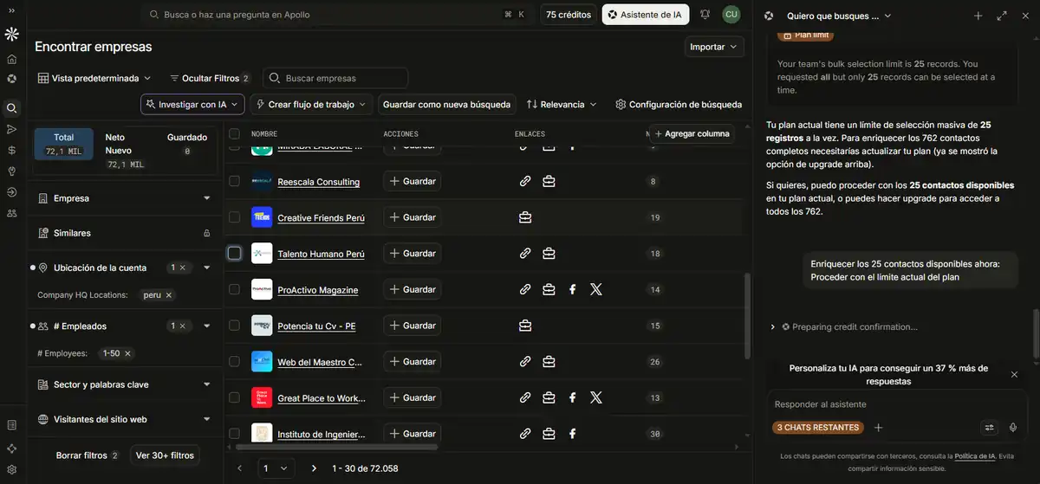1040x484 pixels.
Task: Open LinkedIn briefcase icon for Creative Friends Perú
Action: point(525,217)
